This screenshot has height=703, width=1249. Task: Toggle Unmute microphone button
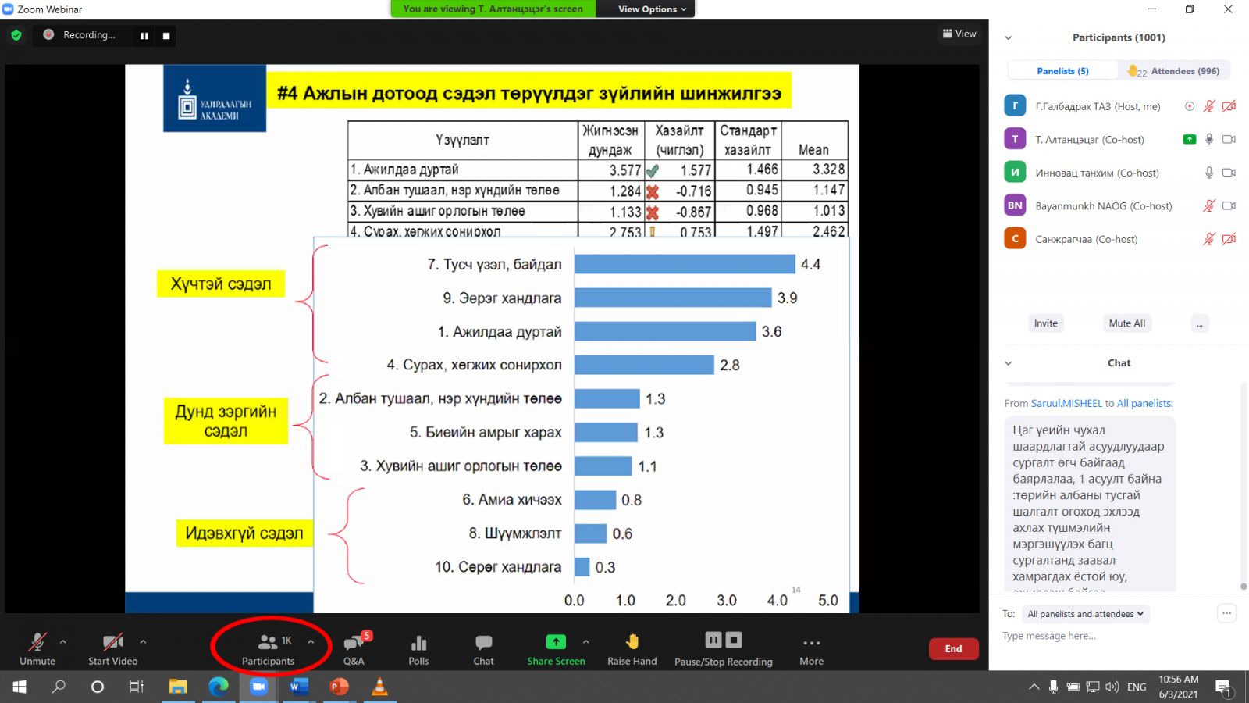pyautogui.click(x=37, y=643)
